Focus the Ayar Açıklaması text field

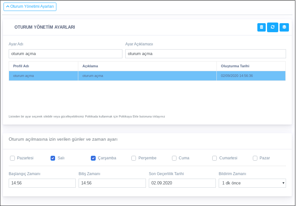tap(205, 54)
